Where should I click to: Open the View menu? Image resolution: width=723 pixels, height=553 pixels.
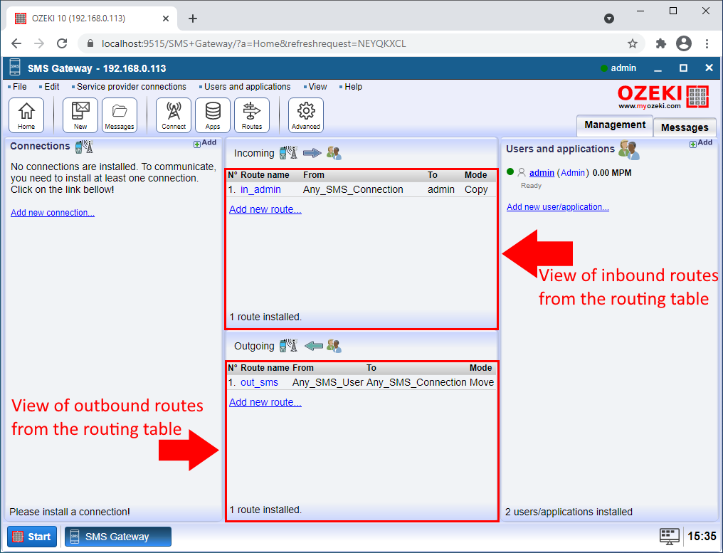317,87
